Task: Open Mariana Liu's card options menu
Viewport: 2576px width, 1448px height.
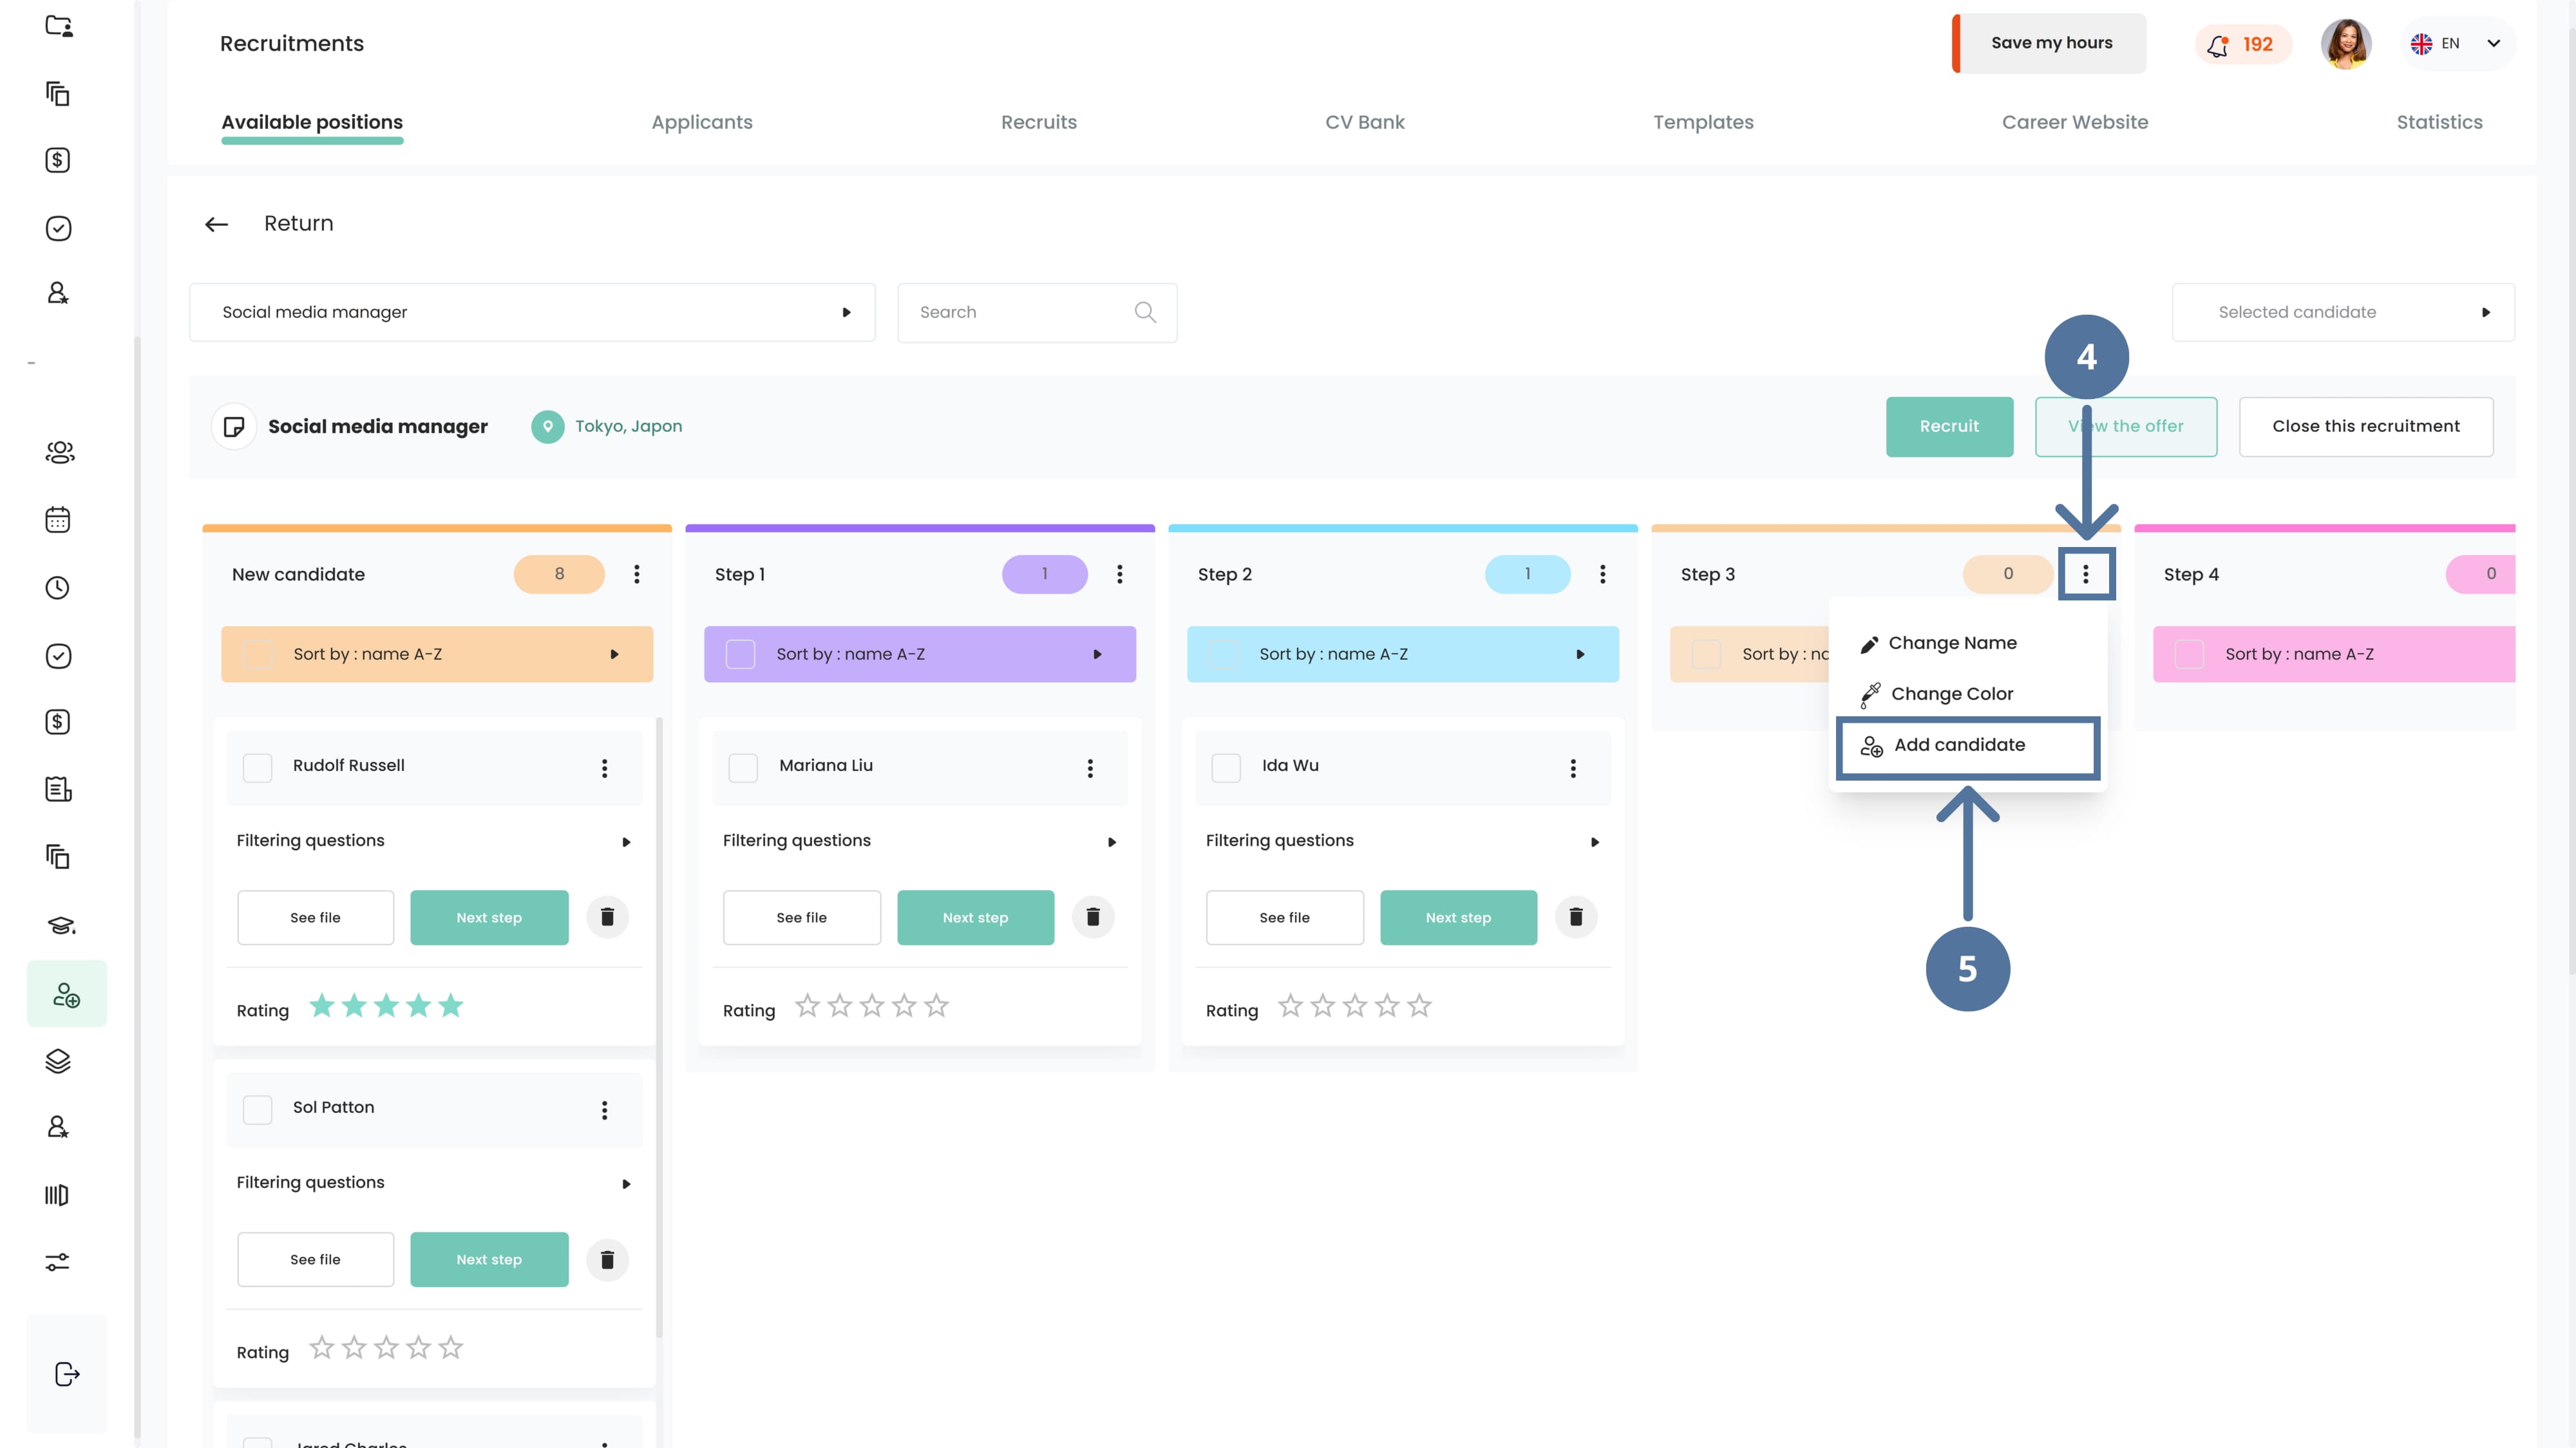Action: click(1090, 768)
